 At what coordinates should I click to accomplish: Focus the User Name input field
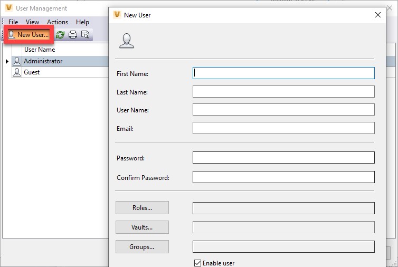283,109
